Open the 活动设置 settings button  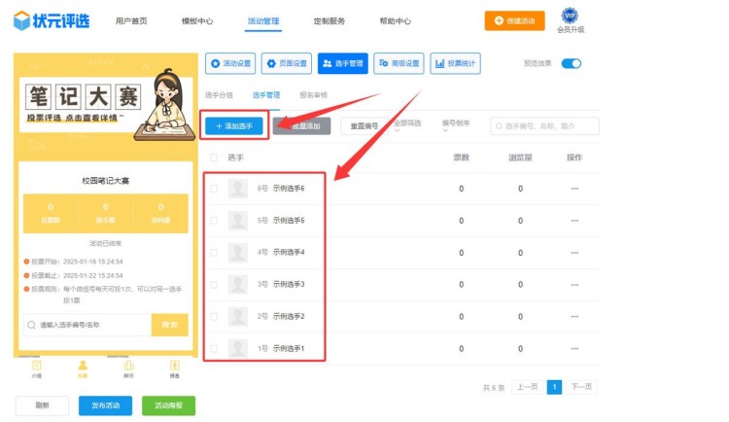pyautogui.click(x=230, y=64)
